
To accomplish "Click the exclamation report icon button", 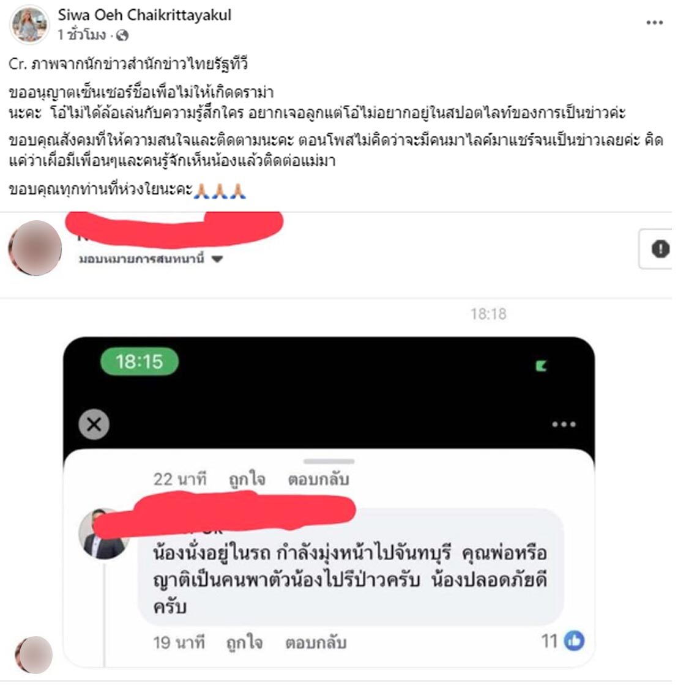I will pyautogui.click(x=660, y=249).
